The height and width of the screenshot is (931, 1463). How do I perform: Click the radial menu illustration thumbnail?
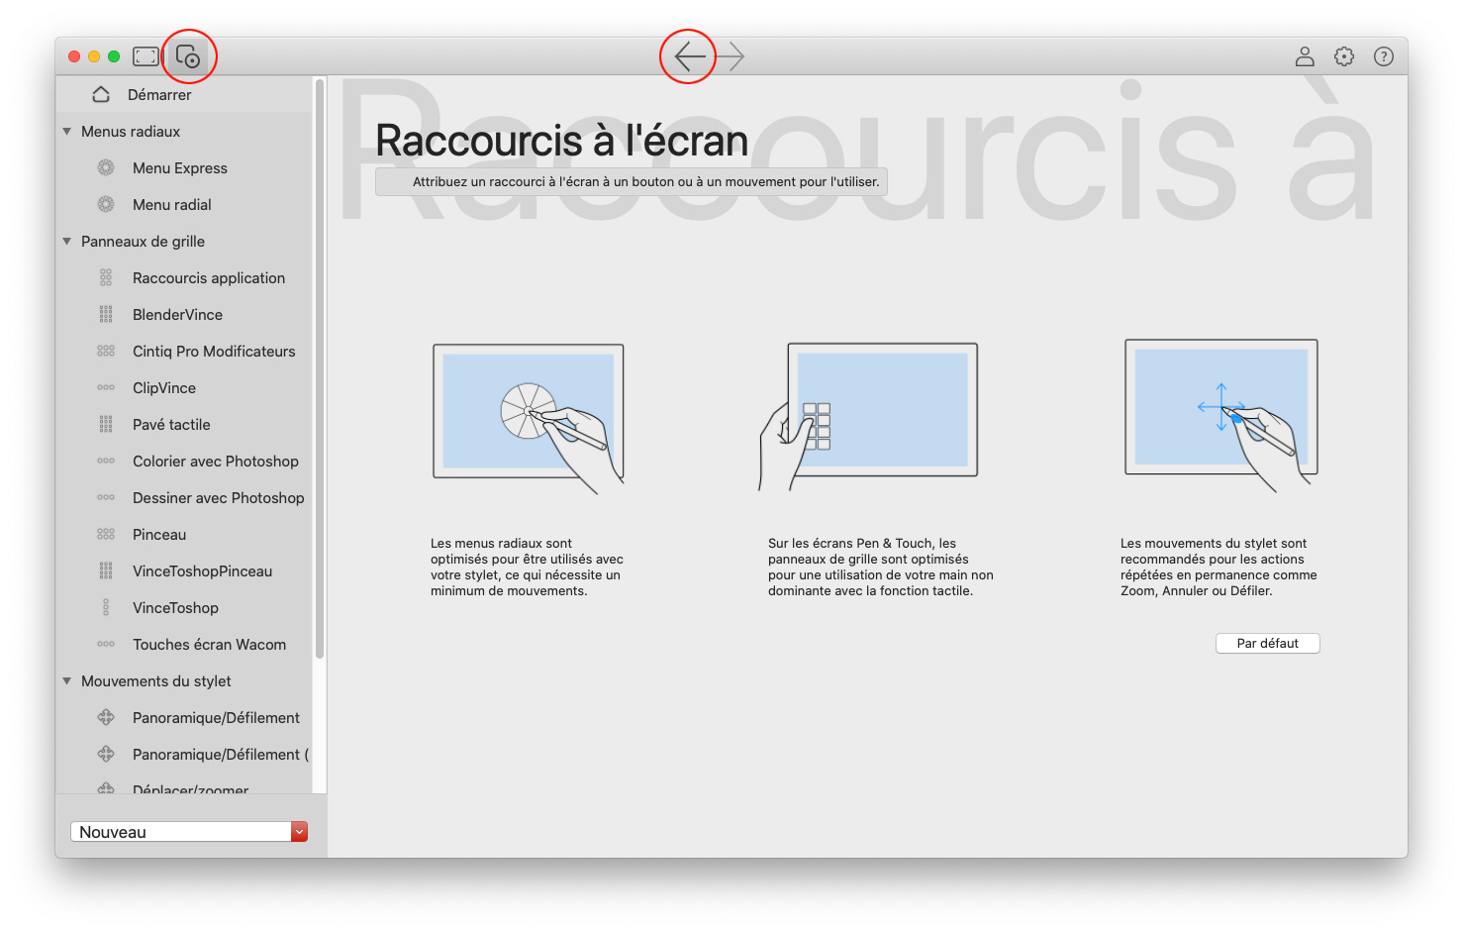(x=529, y=414)
